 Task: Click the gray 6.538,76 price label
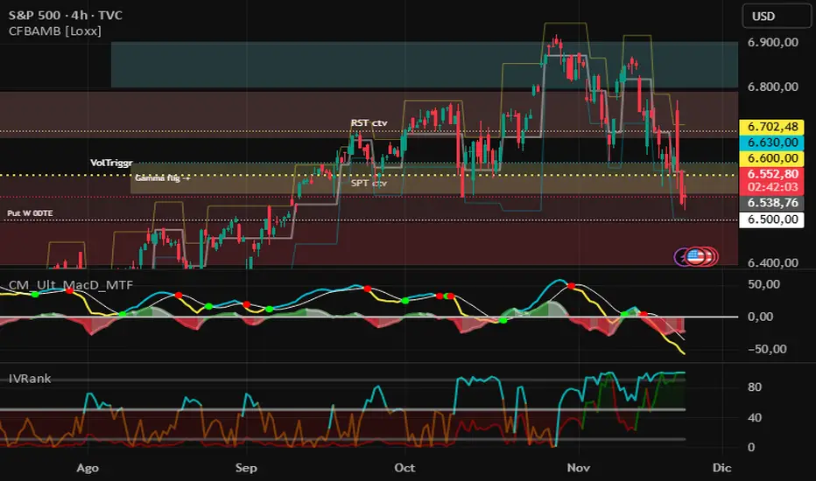772,203
